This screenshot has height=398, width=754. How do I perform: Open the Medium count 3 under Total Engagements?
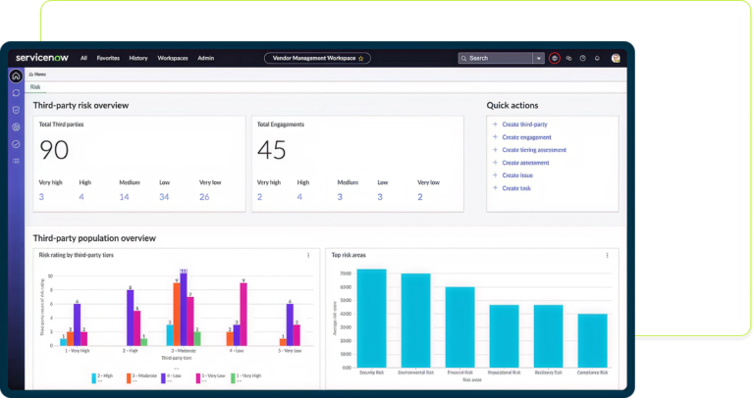click(340, 197)
